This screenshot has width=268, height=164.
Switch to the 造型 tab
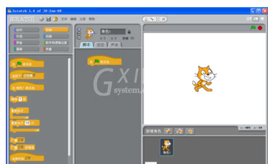pyautogui.click(x=101, y=45)
